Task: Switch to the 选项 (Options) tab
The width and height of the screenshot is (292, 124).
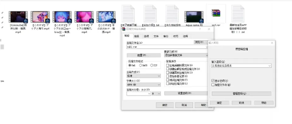Action: pos(146,36)
